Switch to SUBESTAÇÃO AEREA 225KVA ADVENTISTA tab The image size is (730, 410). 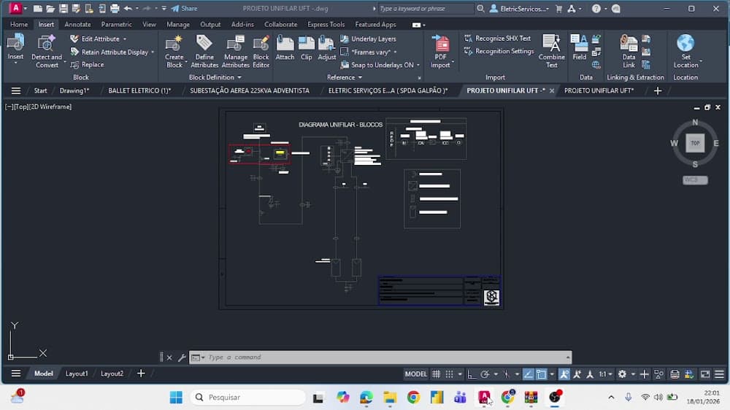pyautogui.click(x=250, y=90)
